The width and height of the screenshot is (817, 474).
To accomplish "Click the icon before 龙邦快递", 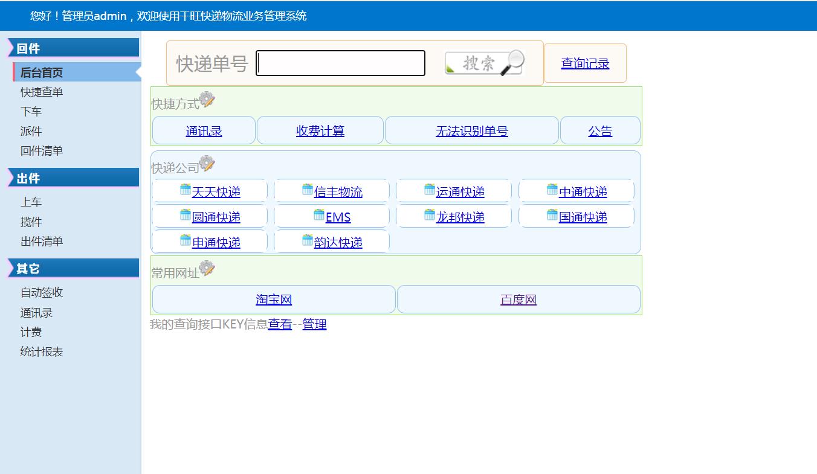I will (430, 215).
